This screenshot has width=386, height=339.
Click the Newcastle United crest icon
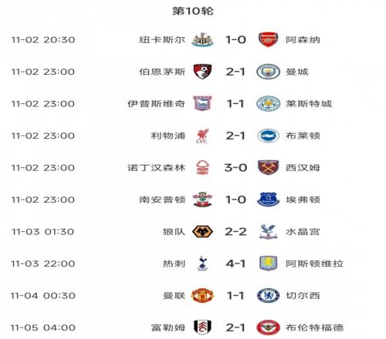pyautogui.click(x=202, y=39)
